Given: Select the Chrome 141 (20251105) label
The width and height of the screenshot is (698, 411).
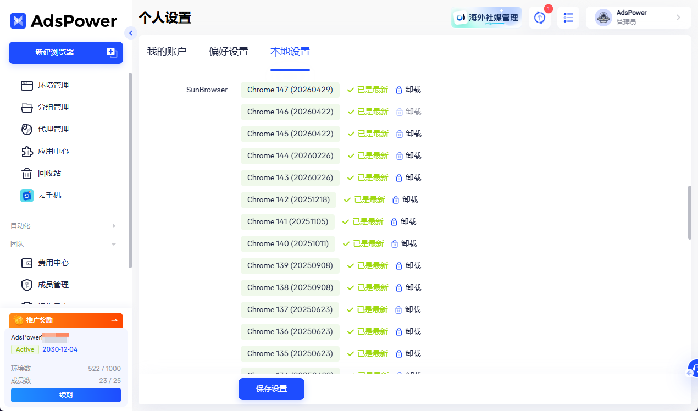Looking at the screenshot, I should [x=288, y=221].
